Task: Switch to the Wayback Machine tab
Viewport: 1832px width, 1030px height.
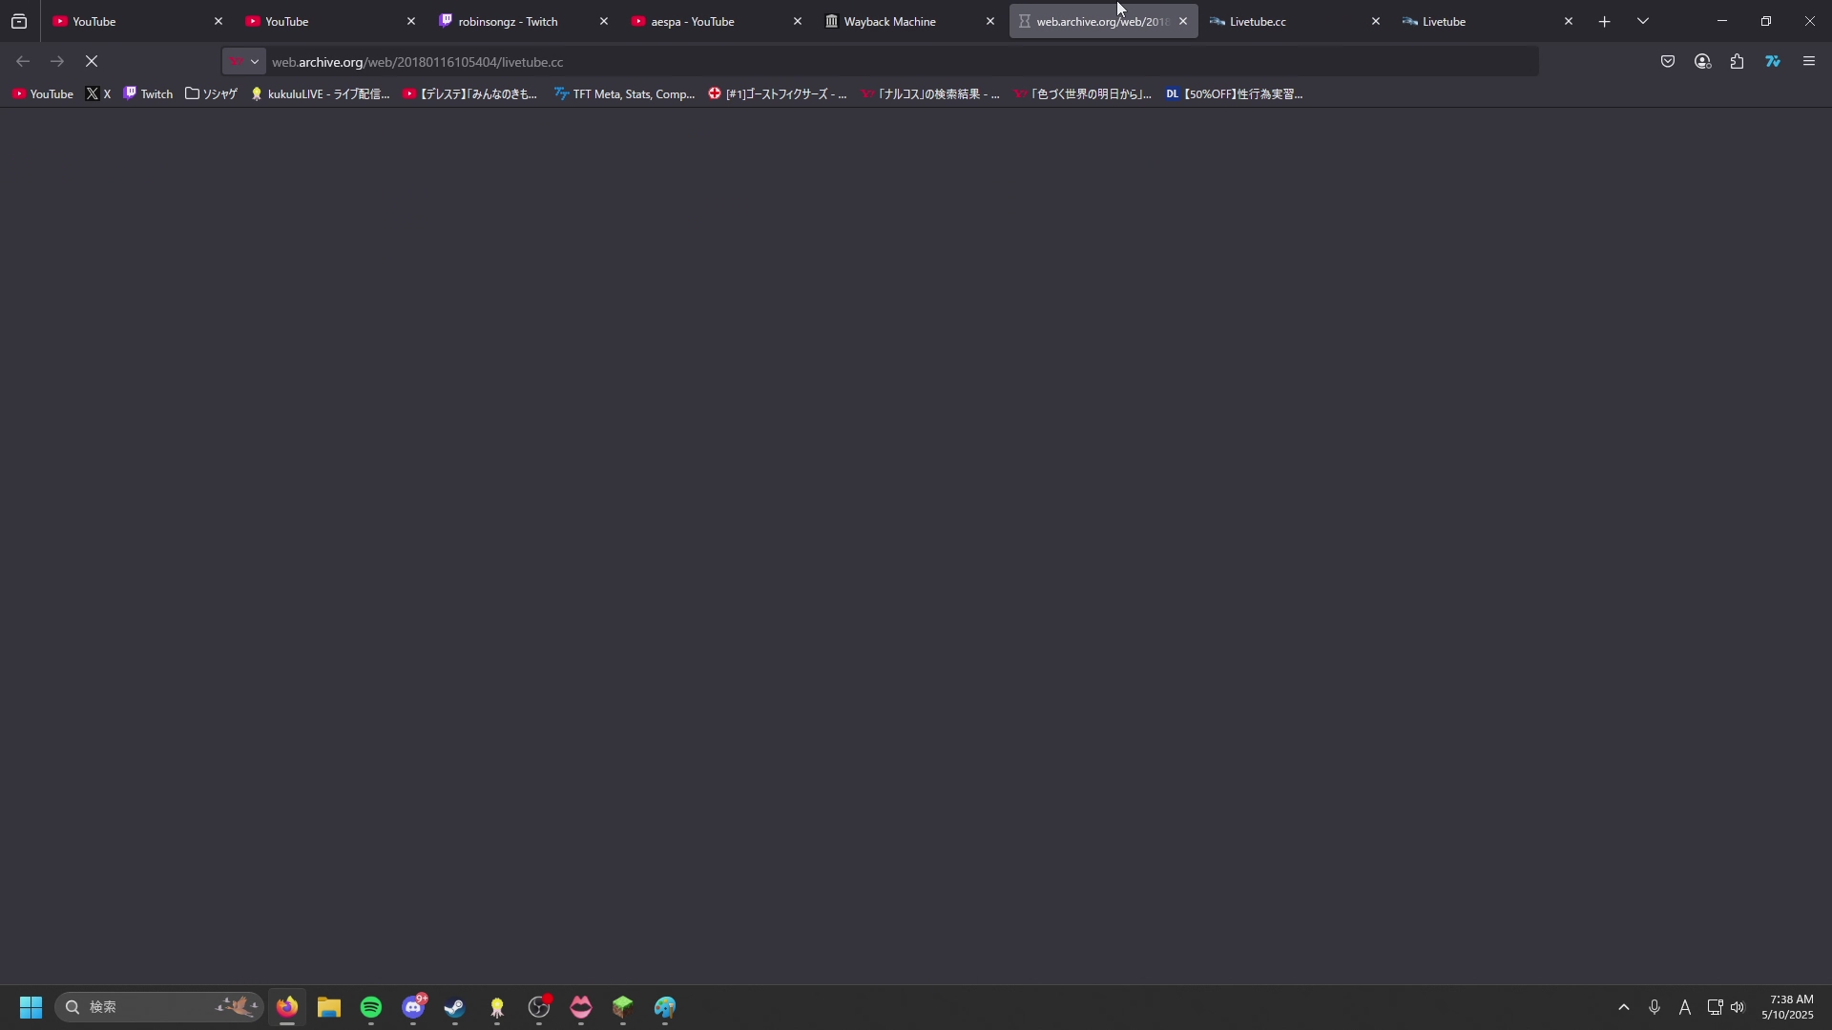Action: coord(889,21)
